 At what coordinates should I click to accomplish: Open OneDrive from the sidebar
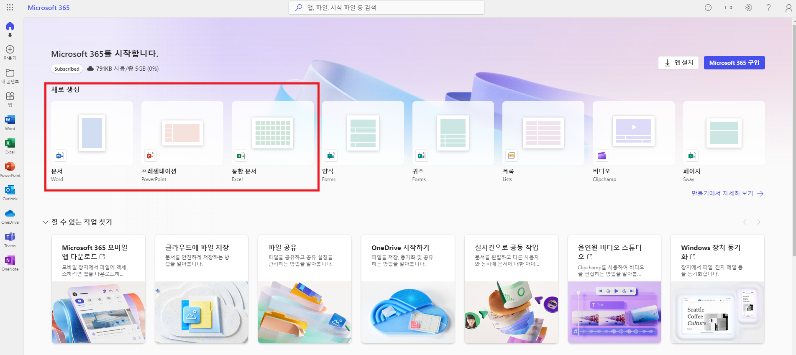pyautogui.click(x=10, y=217)
